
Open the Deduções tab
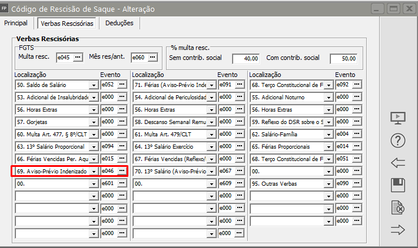(120, 23)
